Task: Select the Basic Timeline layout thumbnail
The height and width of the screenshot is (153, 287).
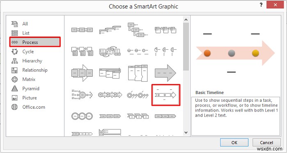Action: 166,95
